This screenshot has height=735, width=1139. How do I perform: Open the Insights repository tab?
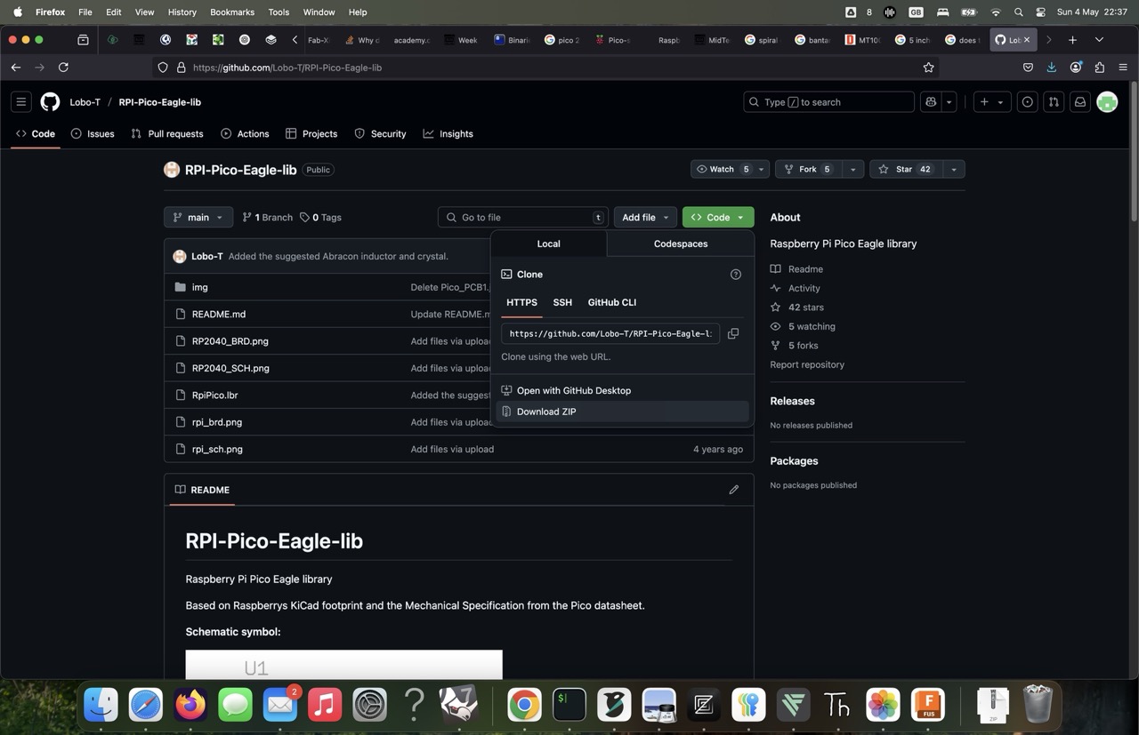[448, 133]
